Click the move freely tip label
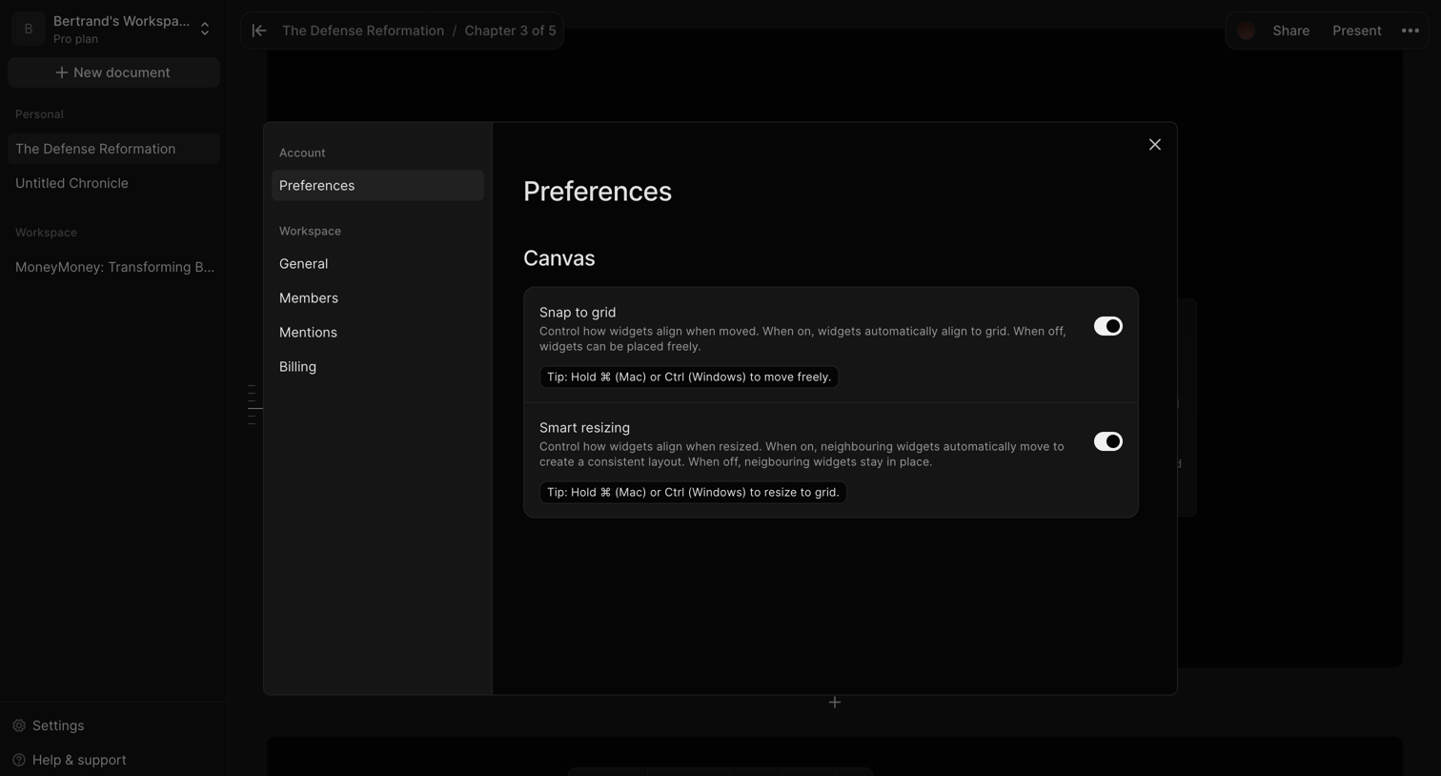The image size is (1441, 776). 688,378
